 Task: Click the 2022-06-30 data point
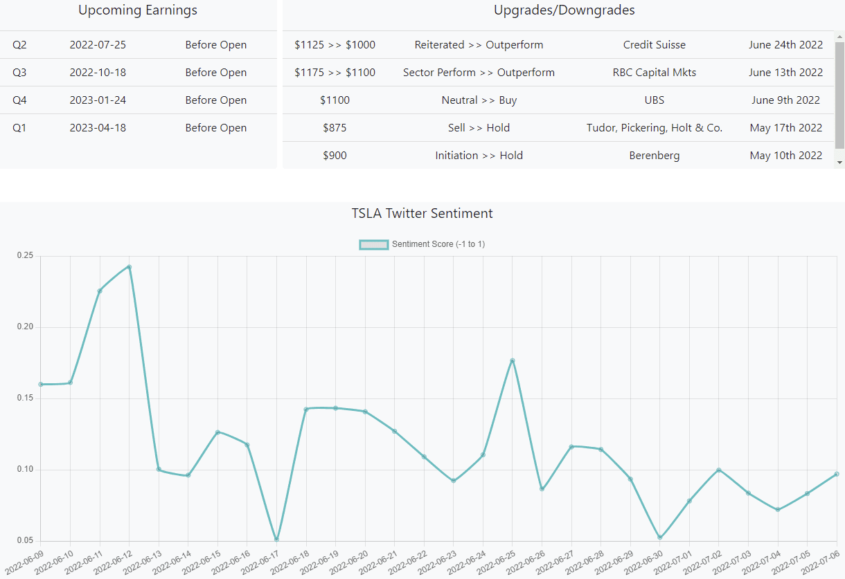[x=660, y=537]
